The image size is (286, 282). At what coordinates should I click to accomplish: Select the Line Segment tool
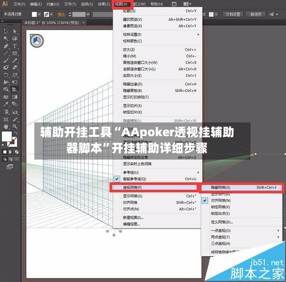[x=6, y=53]
